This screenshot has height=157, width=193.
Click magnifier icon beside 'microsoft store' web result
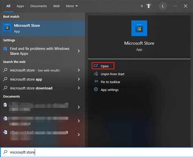click(x=5, y=70)
